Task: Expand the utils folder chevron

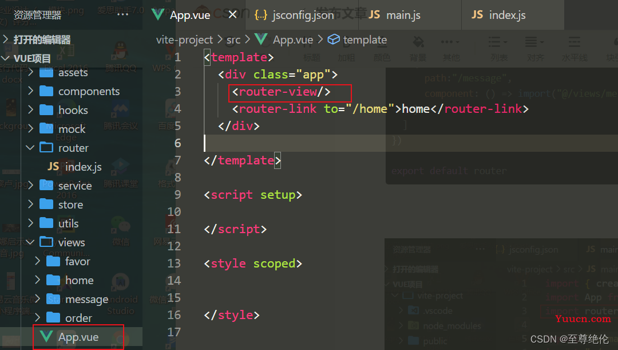Action: click(x=31, y=223)
